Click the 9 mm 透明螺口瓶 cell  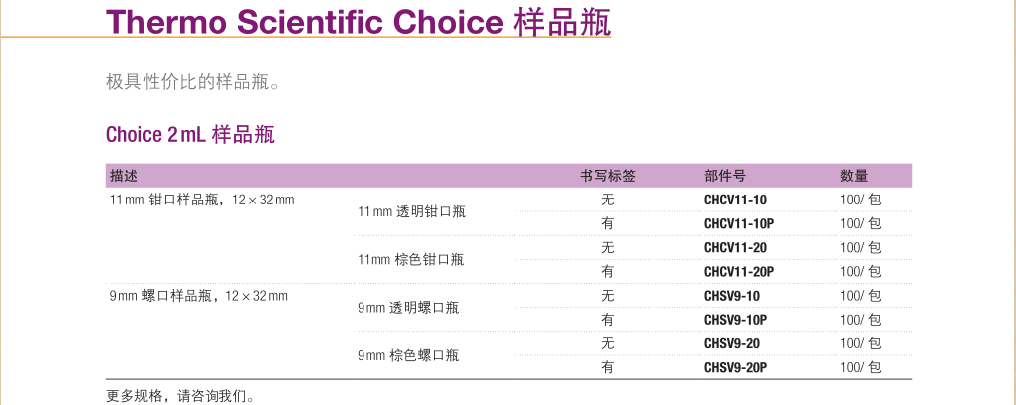coord(408,308)
